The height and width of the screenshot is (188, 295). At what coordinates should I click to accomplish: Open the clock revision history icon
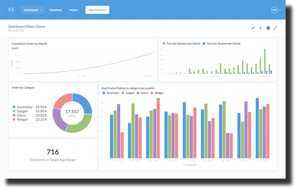268,28
